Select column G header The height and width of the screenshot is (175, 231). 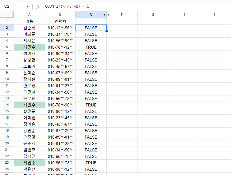pos(153,14)
